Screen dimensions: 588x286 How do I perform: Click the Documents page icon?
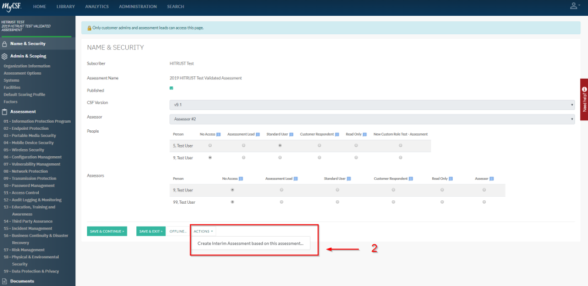(5, 281)
